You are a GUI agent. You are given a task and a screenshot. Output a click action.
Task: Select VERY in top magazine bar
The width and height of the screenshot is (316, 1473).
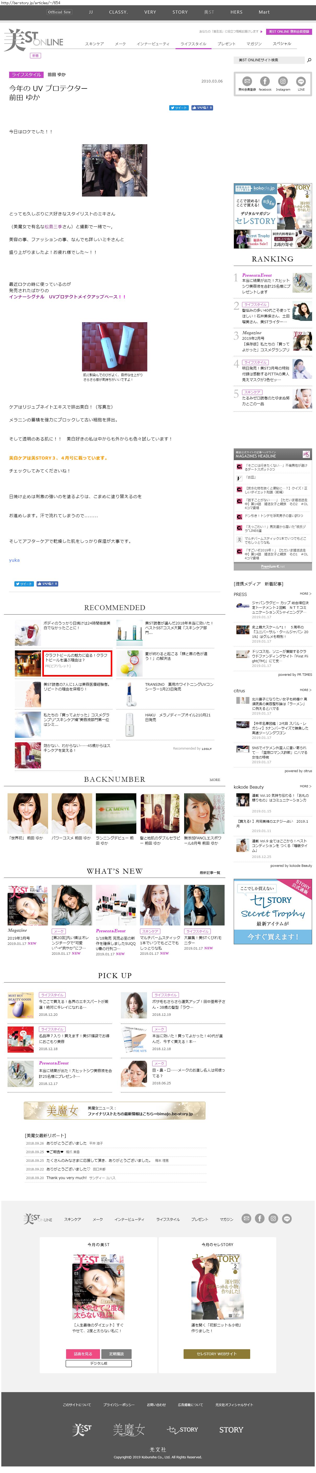(x=150, y=12)
